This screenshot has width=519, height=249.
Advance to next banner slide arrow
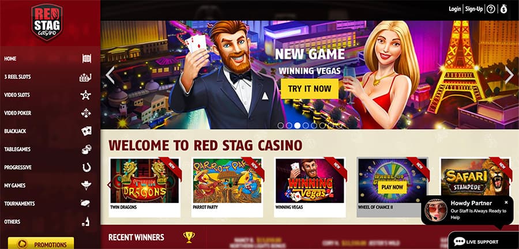pyautogui.click(x=509, y=75)
